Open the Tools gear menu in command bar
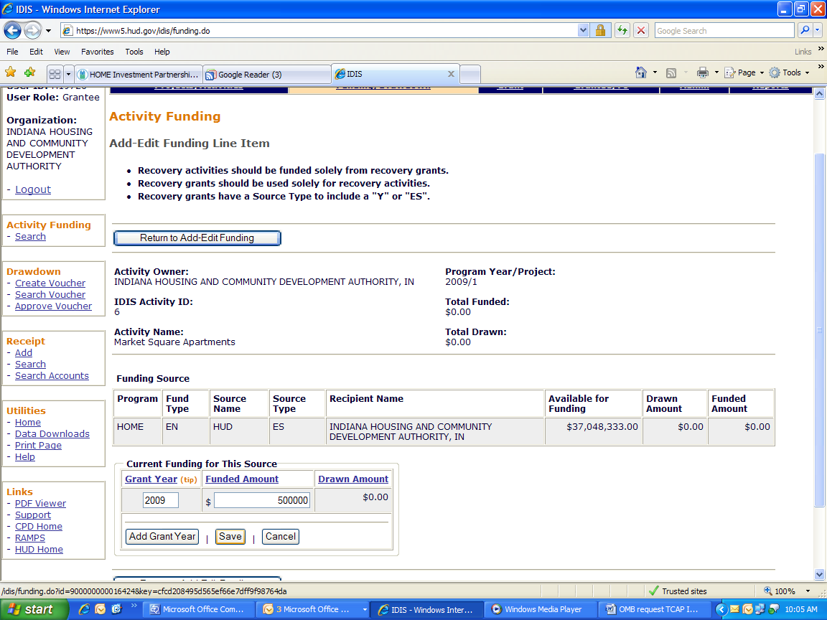This screenshot has height=620, width=827. pos(789,72)
